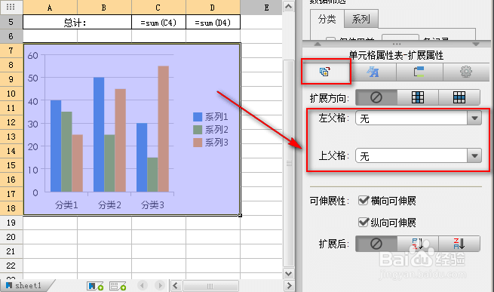Select column B header

(x=104, y=8)
